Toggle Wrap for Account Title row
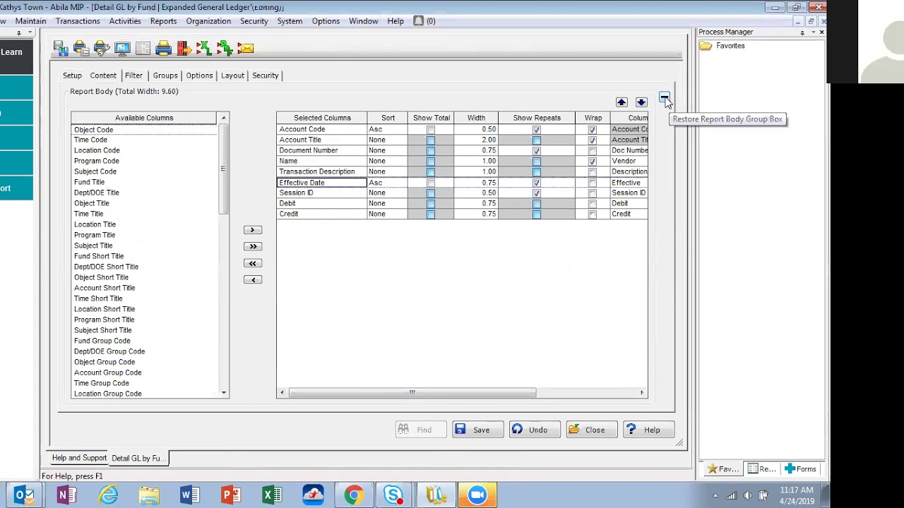Screen dimensions: 904x508 click(593, 140)
